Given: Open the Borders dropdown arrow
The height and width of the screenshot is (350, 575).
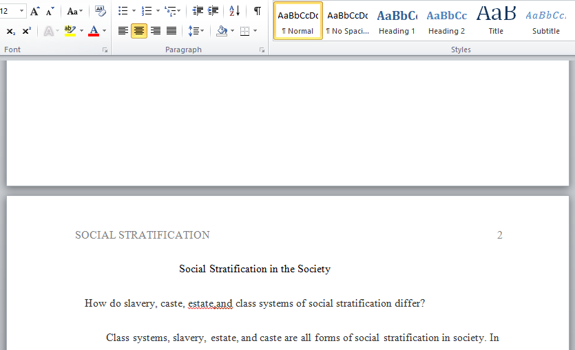Looking at the screenshot, I should click(255, 31).
